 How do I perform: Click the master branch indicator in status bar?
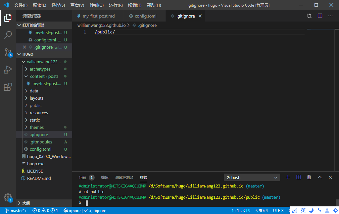[16, 211]
